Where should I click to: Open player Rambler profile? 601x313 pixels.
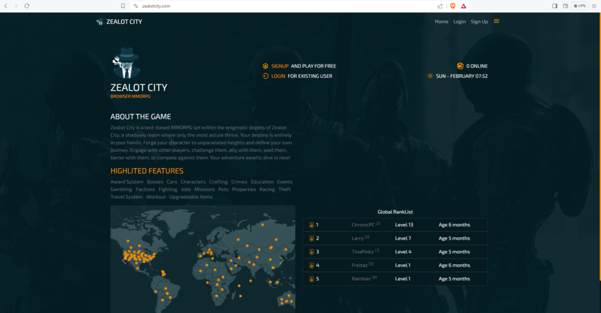(361, 278)
